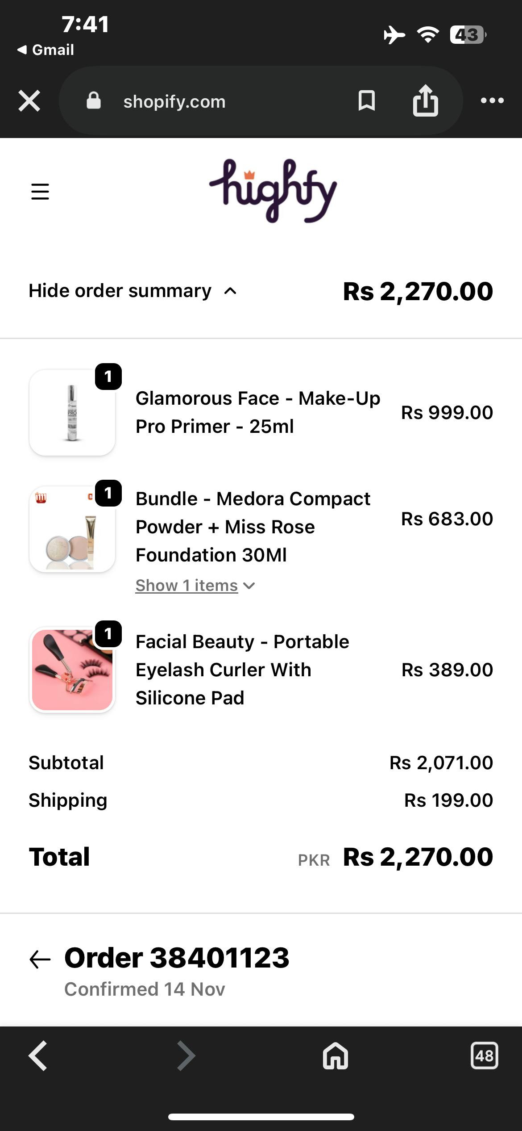Tap the lock icon in address bar
Viewport: 522px width, 1131px height.
(94, 101)
